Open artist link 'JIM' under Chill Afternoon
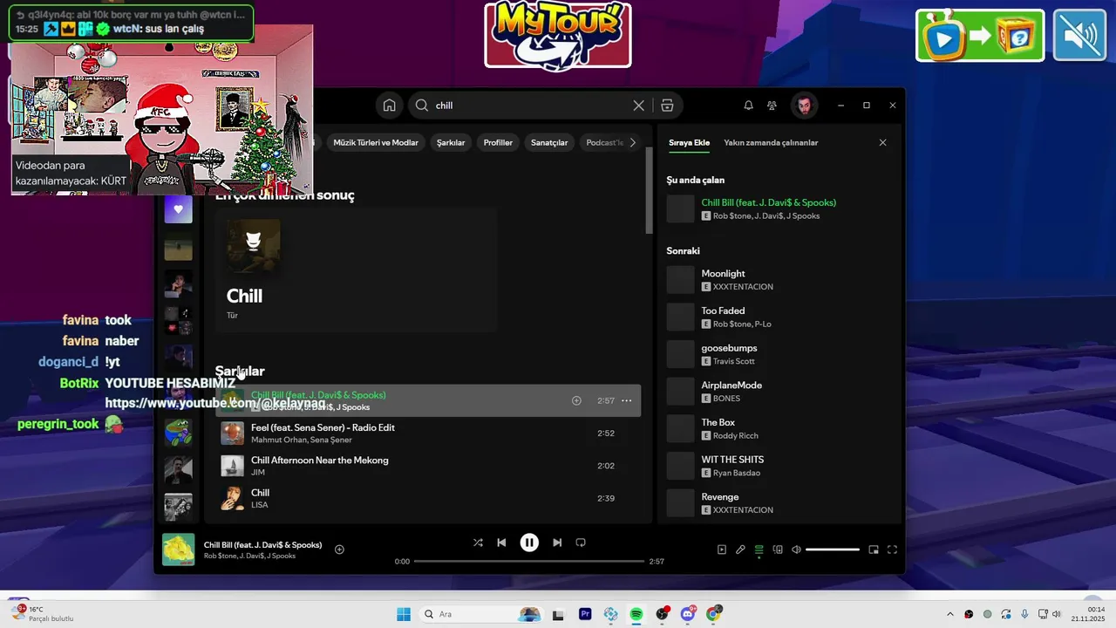 pyautogui.click(x=257, y=473)
